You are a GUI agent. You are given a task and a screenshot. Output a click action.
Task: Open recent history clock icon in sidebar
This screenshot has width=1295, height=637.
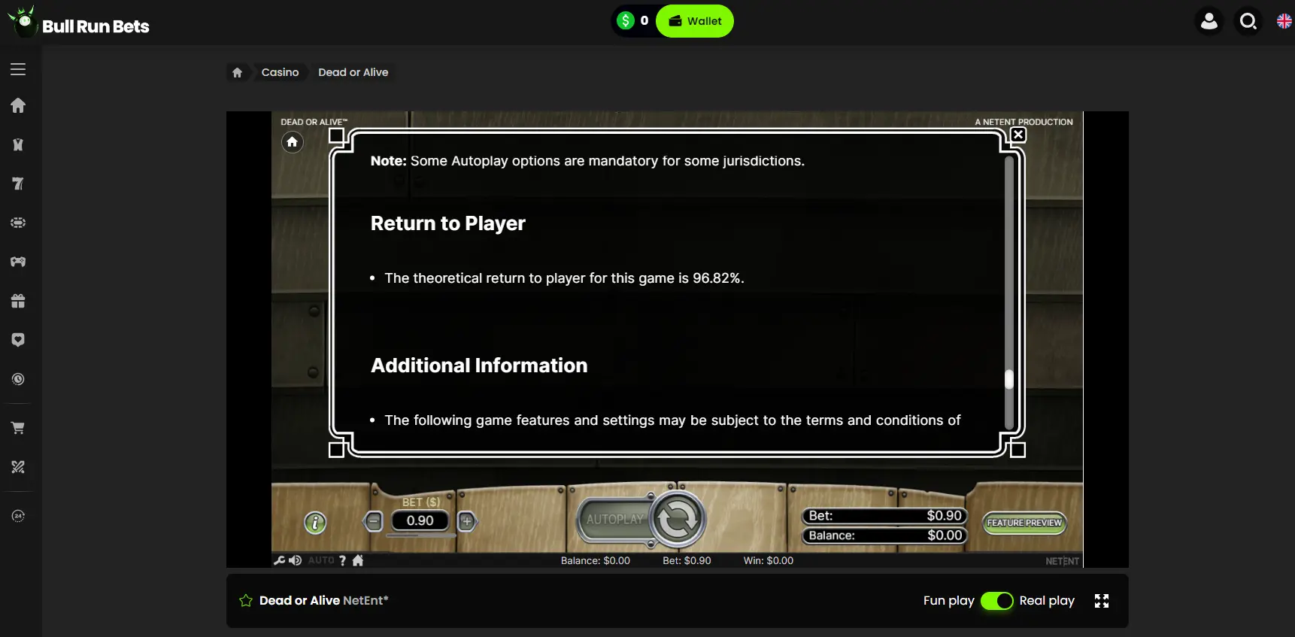pos(18,379)
